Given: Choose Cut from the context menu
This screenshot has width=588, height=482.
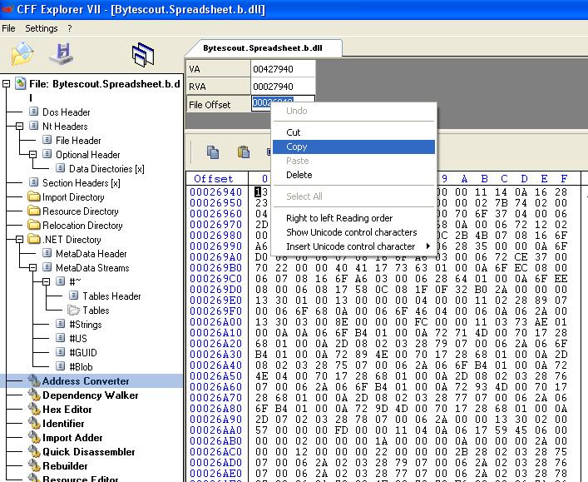Looking at the screenshot, I should pos(353,132).
